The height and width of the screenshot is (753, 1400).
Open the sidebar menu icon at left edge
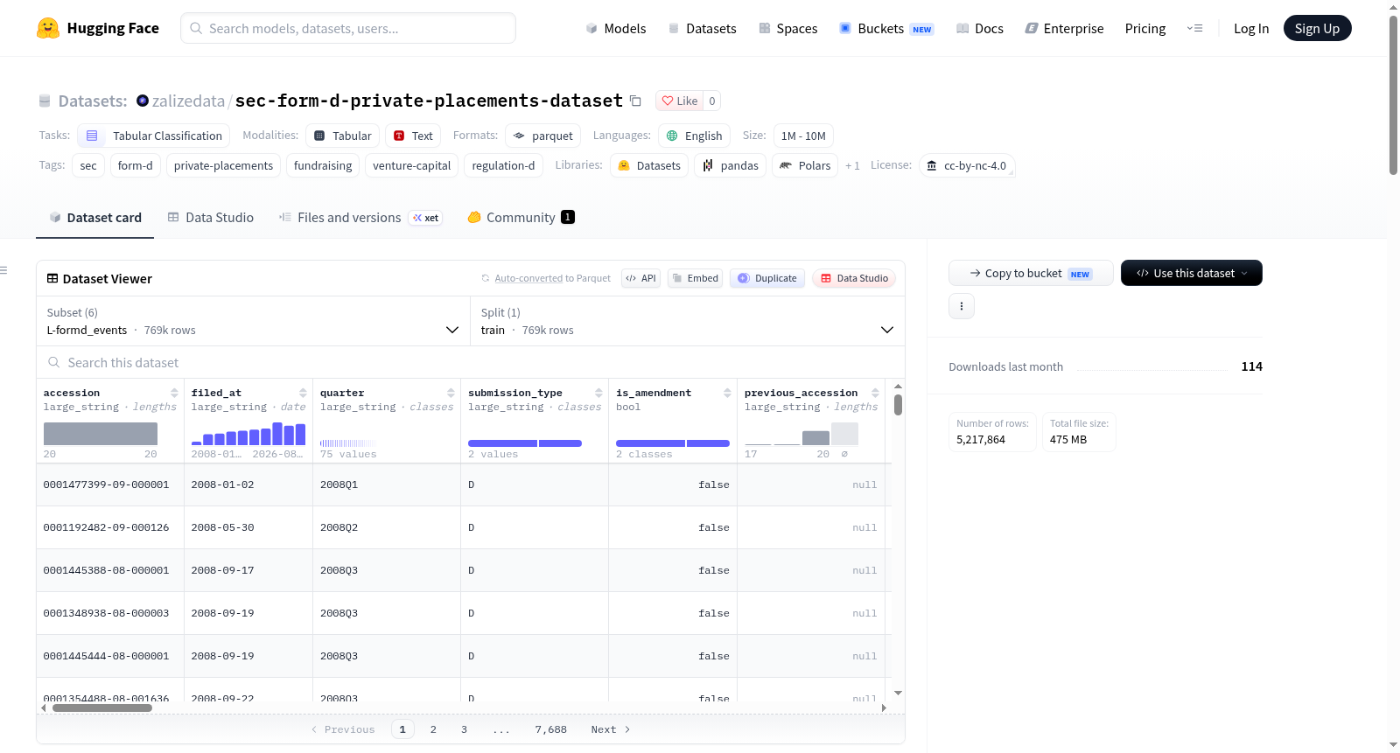3,270
